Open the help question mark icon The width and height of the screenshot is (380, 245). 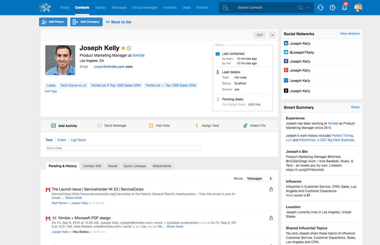tap(332, 8)
